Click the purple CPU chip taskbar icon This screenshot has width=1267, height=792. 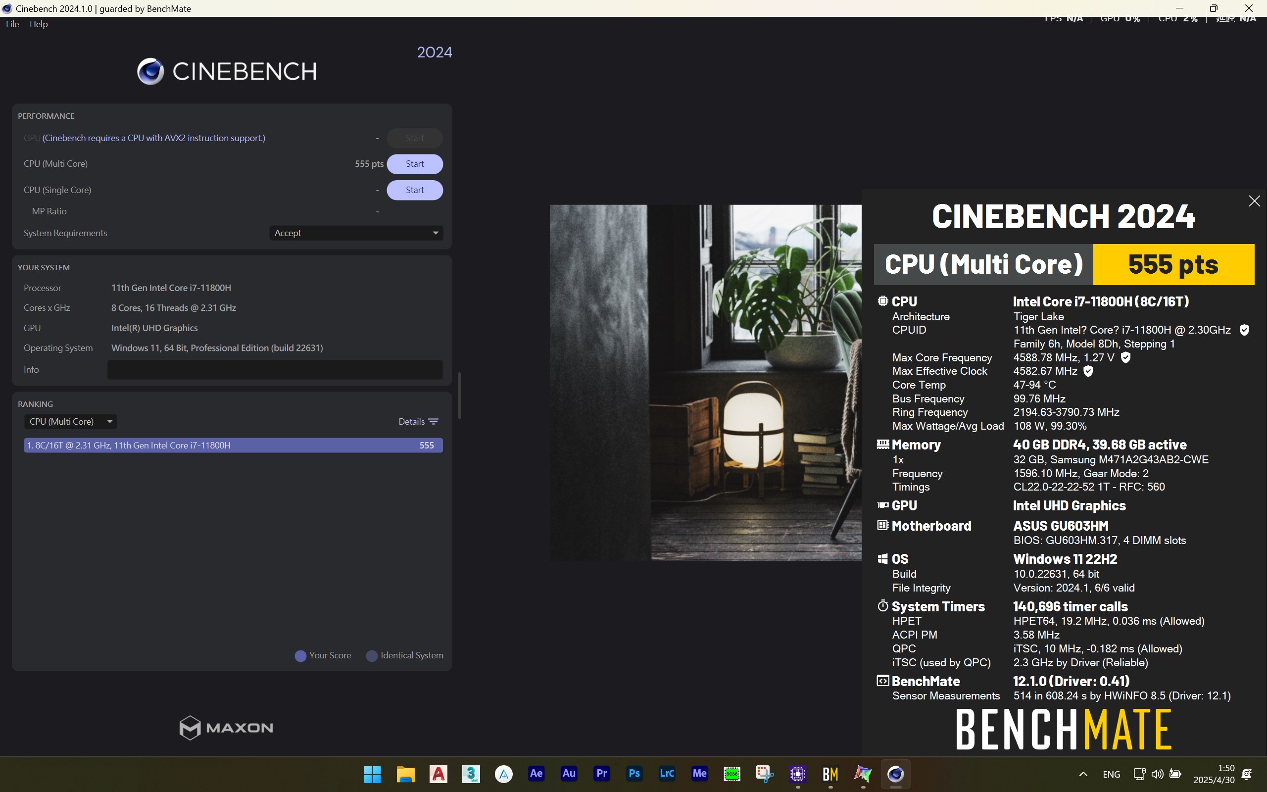pyautogui.click(x=797, y=774)
